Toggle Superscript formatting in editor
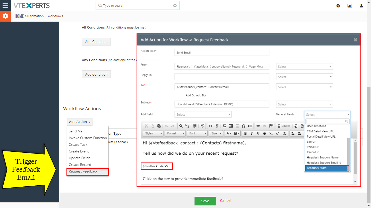The width and height of the screenshot is (371, 208). pos(277,133)
